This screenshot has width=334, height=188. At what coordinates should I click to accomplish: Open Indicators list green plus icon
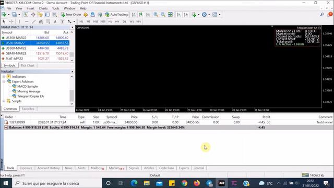coord(194,15)
